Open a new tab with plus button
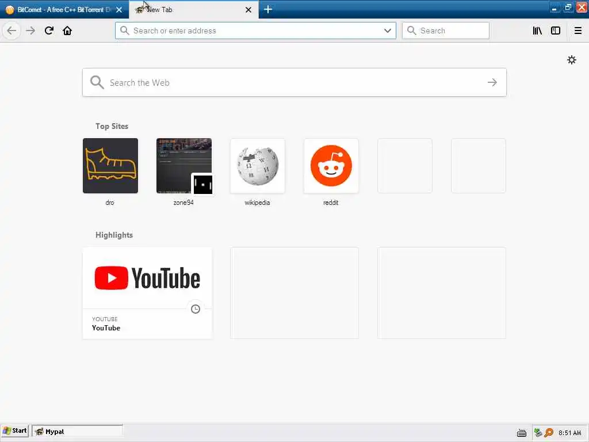589x442 pixels. tap(268, 9)
